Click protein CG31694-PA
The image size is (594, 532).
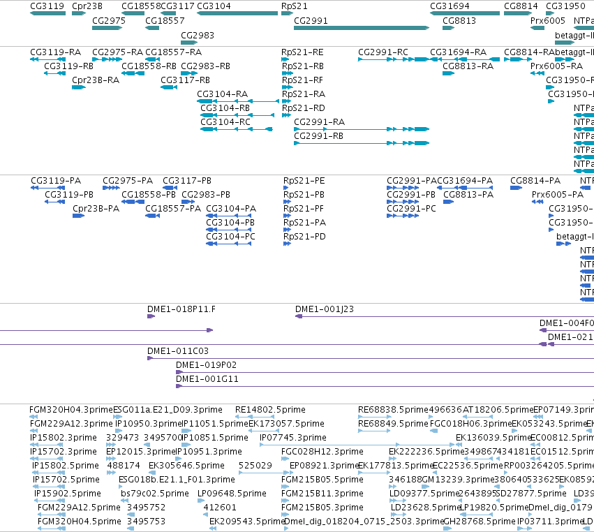(x=465, y=188)
